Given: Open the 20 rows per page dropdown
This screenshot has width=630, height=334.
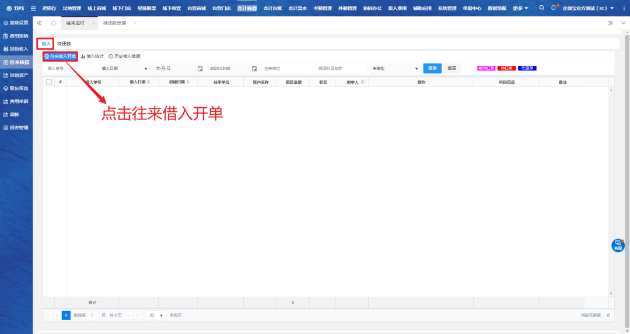Looking at the screenshot, I should coord(156,315).
